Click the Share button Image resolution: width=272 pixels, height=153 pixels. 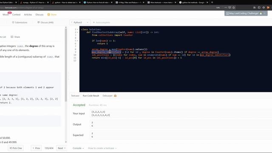click(15, 37)
